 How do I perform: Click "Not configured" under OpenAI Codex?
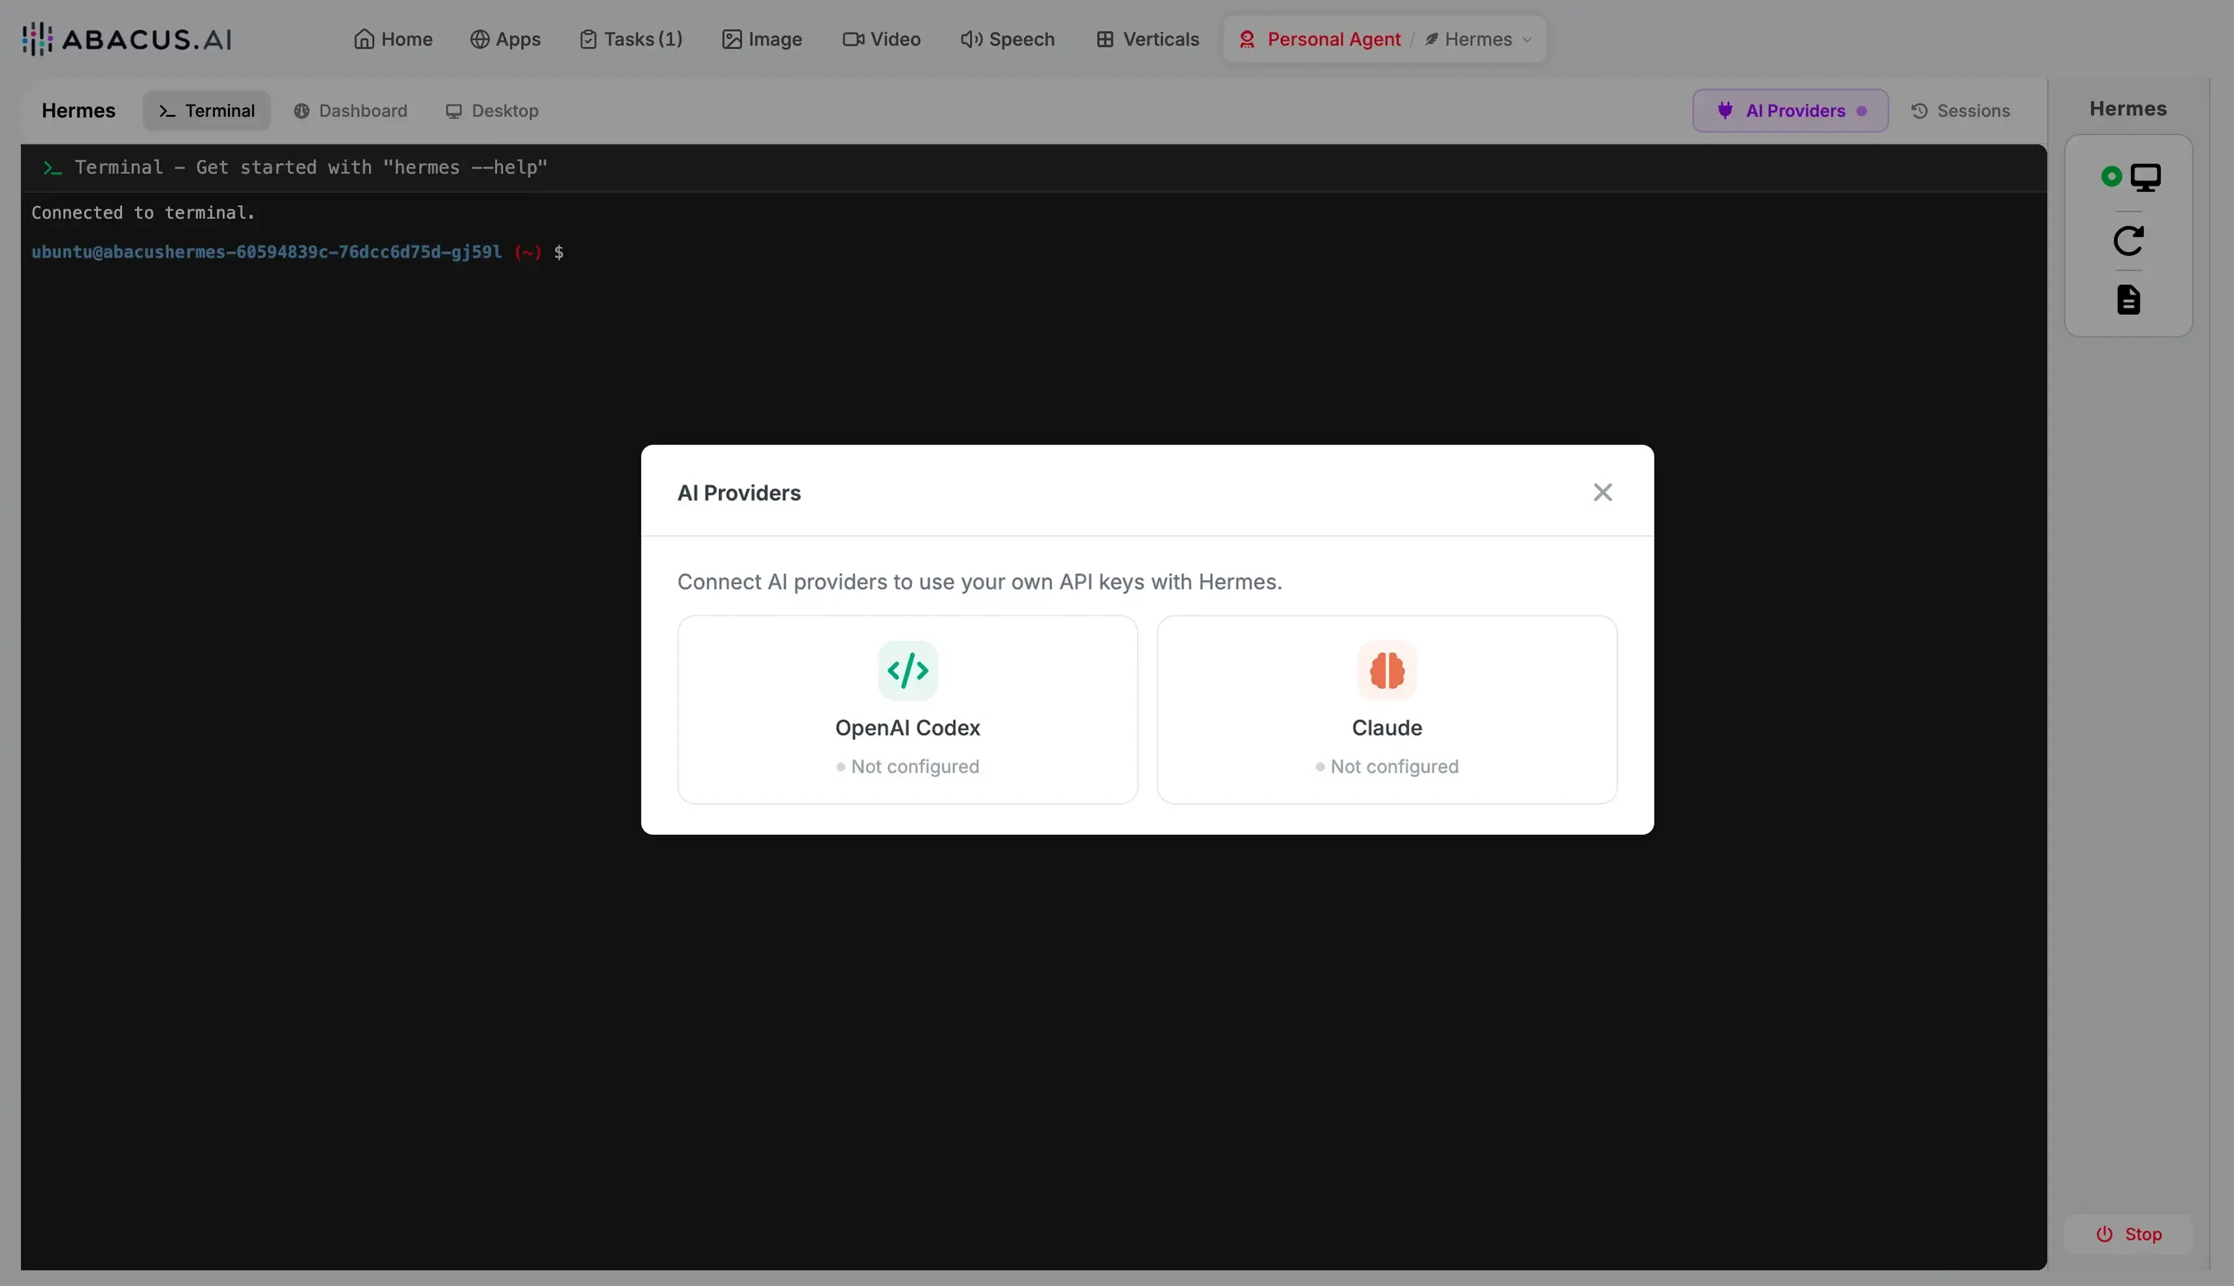[915, 767]
